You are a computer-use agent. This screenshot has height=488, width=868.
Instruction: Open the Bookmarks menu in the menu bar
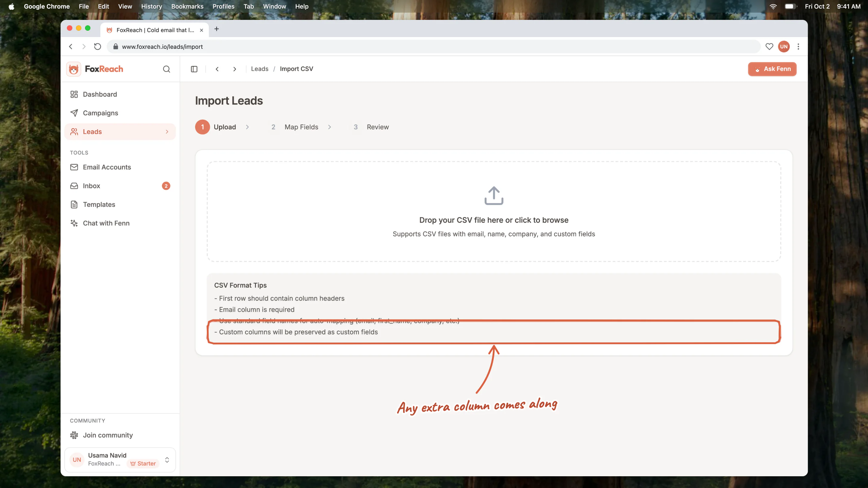[x=187, y=6]
